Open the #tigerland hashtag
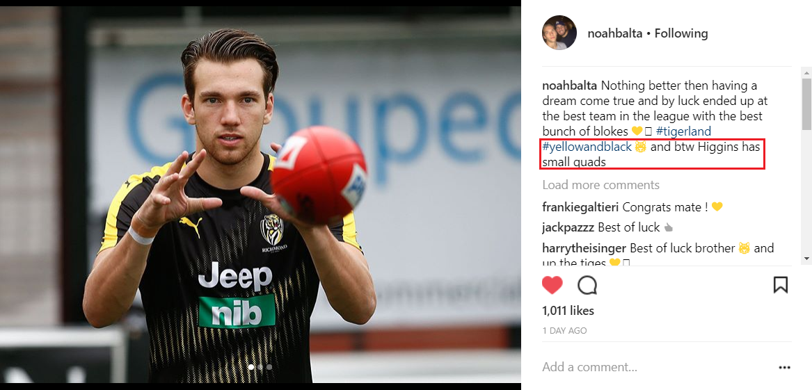Viewport: 812px width, 390px height. [x=683, y=131]
